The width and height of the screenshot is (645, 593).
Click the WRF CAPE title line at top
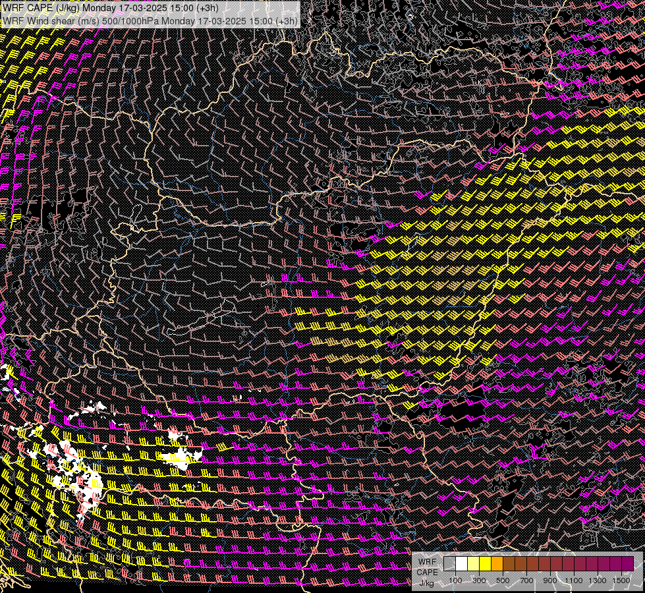pyautogui.click(x=110, y=8)
